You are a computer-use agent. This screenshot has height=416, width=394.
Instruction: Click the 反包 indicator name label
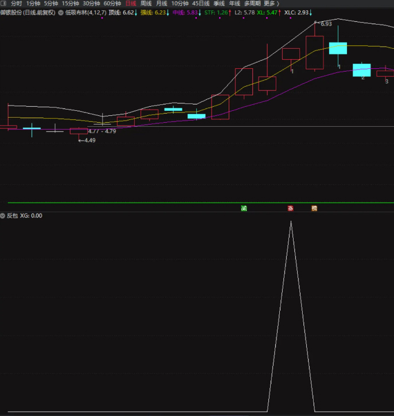tap(12, 216)
